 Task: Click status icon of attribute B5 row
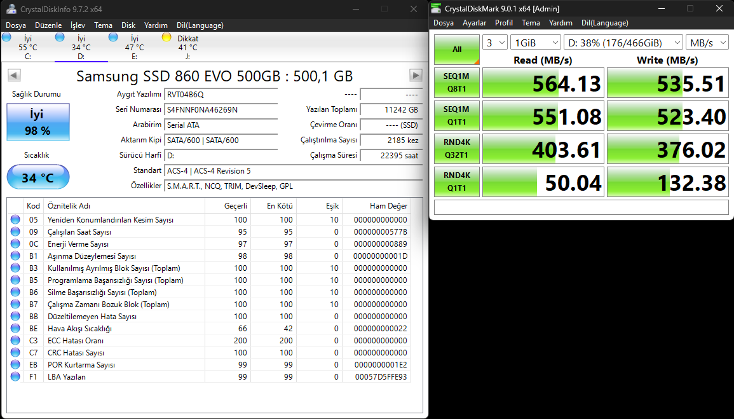(15, 280)
